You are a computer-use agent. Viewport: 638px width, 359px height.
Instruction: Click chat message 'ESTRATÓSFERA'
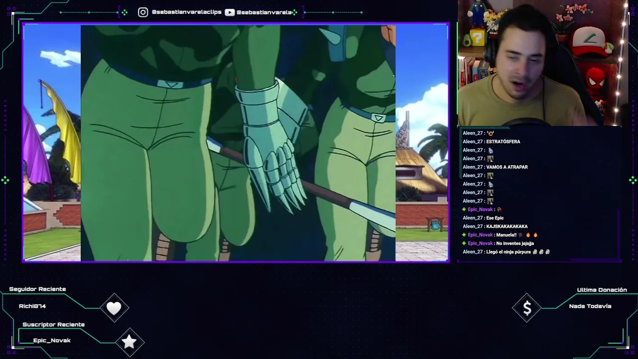click(x=503, y=142)
